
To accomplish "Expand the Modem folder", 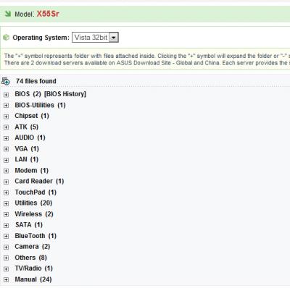I will click(6, 171).
